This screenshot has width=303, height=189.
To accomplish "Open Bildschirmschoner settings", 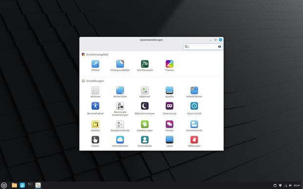I will coord(145,109).
